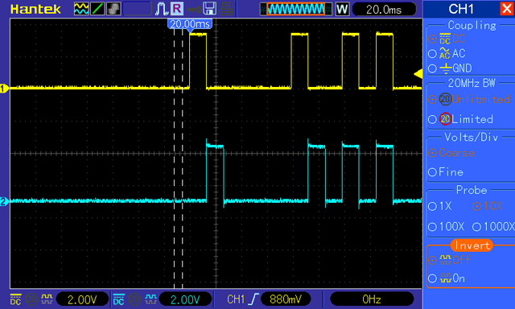Image resolution: width=515 pixels, height=309 pixels.
Task: Select the green diagonal line icon
Action: tap(97, 9)
